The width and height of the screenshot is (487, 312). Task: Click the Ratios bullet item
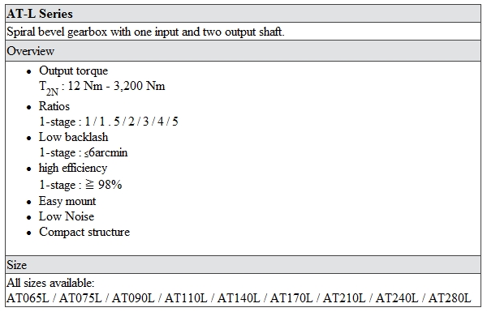(x=54, y=106)
